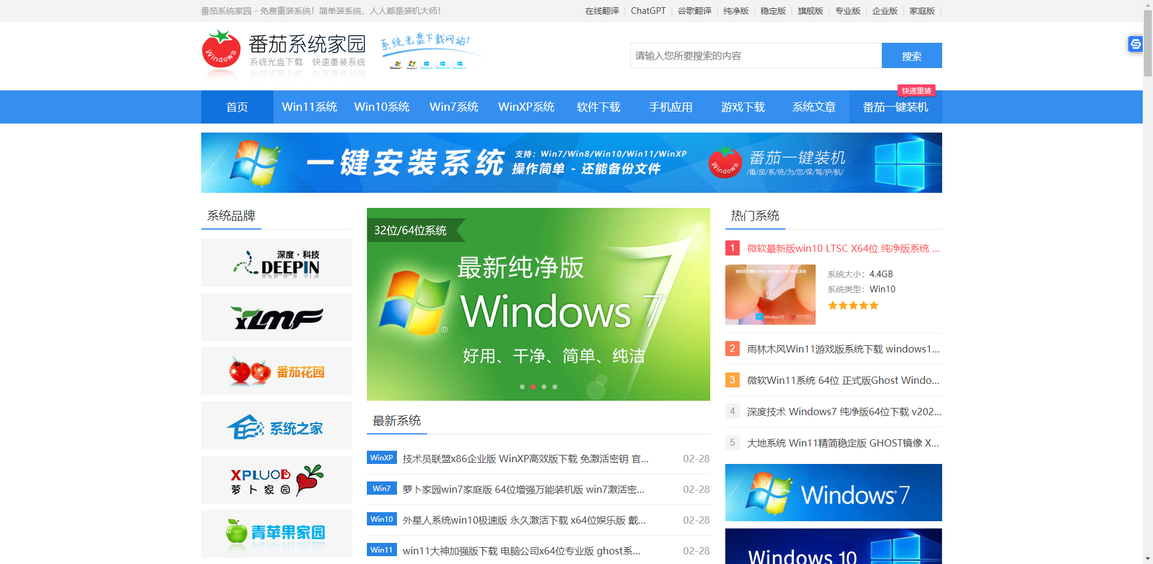This screenshot has width=1153, height=564.
Task: Open the Win7系统 navigation tab
Action: (x=454, y=107)
